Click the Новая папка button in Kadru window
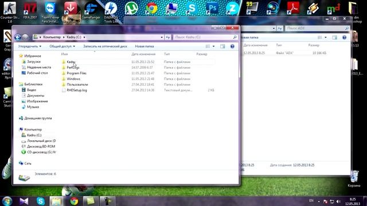Viewport: 367px width, 206px height. 145,46
